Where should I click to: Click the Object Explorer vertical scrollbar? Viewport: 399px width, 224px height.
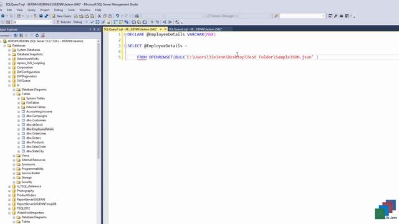pos(99,101)
